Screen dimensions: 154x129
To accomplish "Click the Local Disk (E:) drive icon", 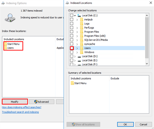I will 79,61.
